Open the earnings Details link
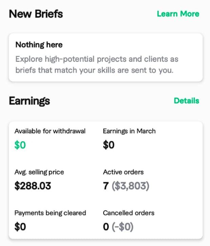210x246 pixels. point(186,100)
